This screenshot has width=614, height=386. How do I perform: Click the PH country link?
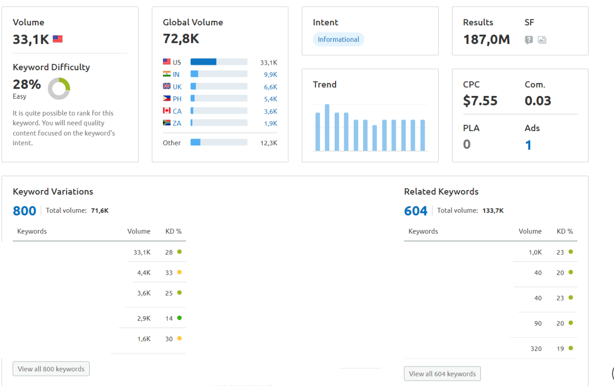click(177, 99)
